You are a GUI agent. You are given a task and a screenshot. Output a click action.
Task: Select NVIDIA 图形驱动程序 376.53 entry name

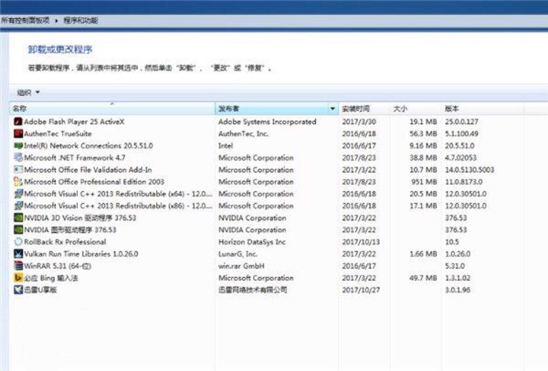(70, 230)
